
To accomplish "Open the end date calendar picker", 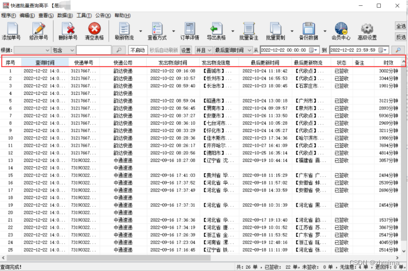I will pyautogui.click(x=383, y=50).
